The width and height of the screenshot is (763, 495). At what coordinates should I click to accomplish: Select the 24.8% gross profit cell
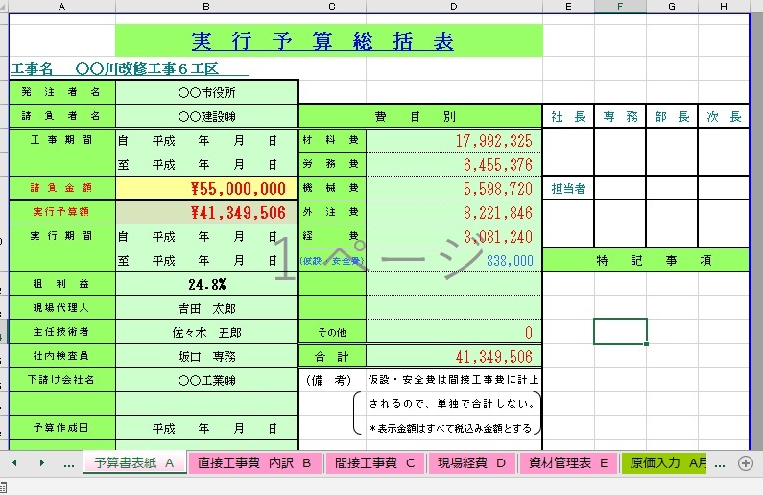(x=206, y=284)
